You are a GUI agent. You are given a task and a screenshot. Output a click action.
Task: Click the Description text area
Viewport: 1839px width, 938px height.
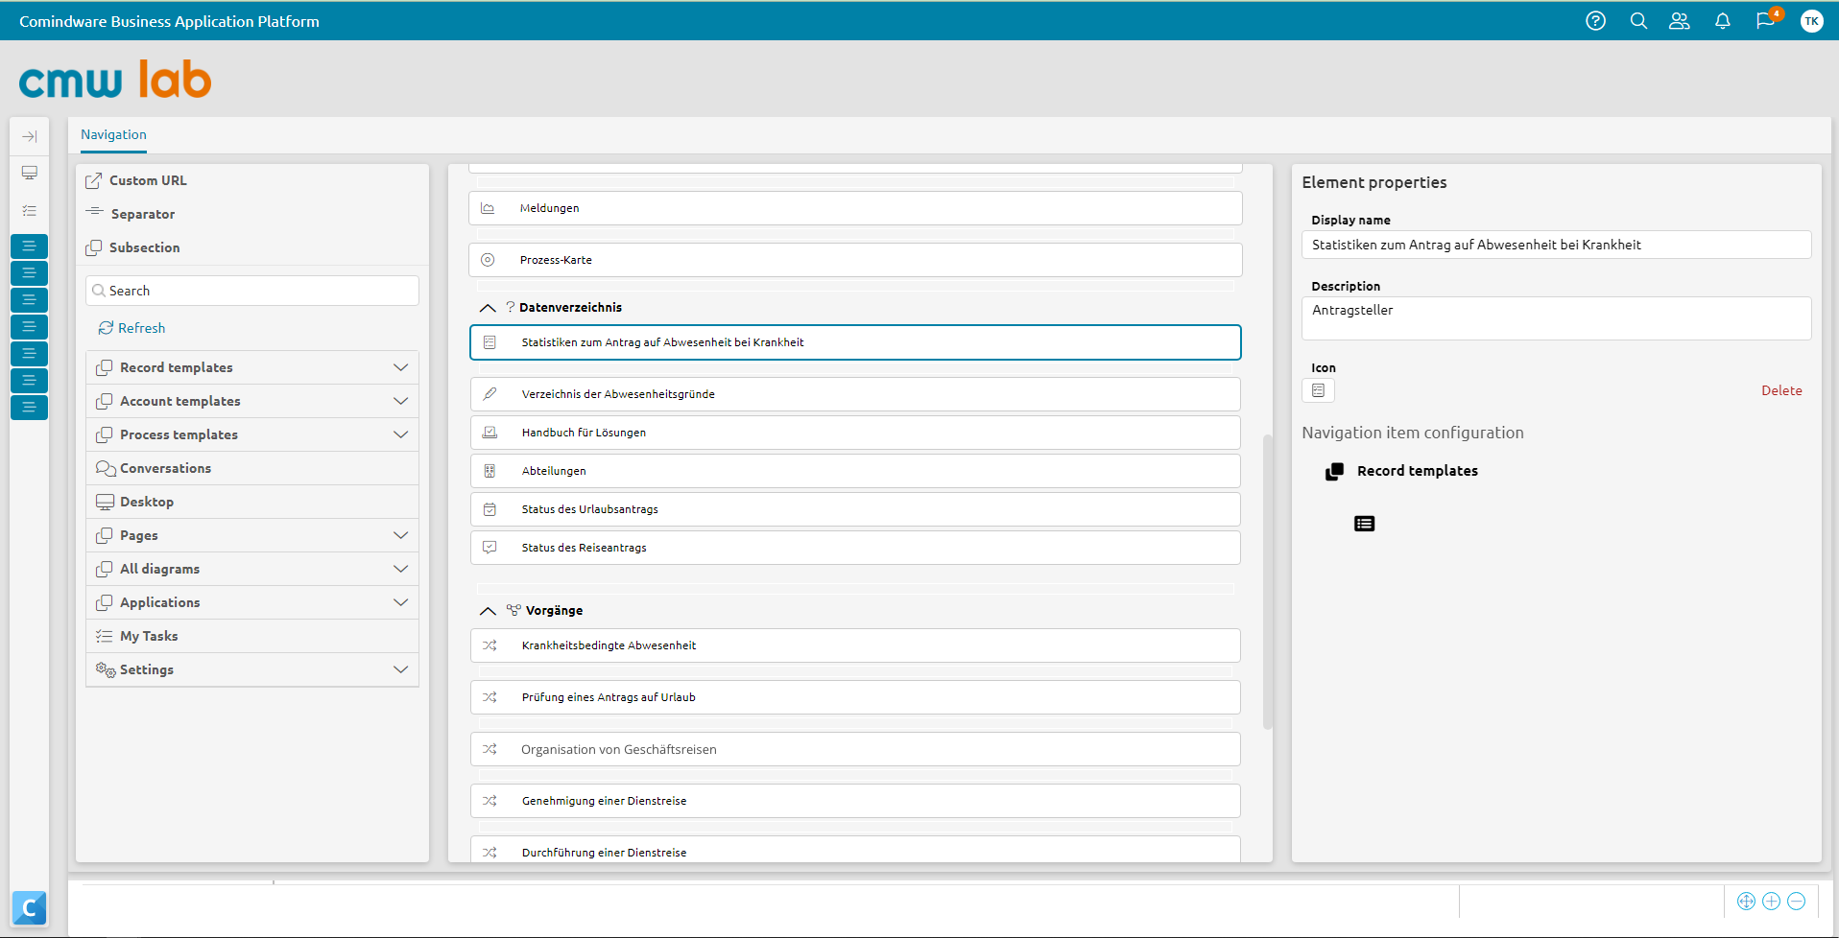(1556, 318)
